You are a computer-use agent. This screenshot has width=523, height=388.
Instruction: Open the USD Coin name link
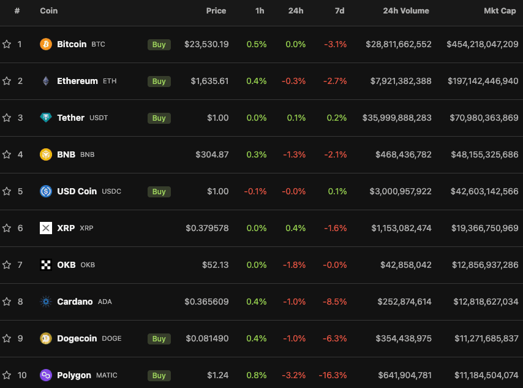pyautogui.click(x=77, y=191)
